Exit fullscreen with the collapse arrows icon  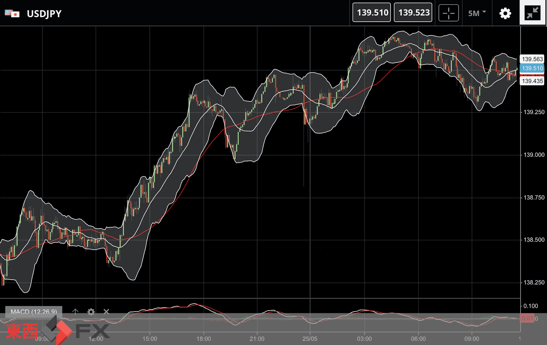[532, 13]
